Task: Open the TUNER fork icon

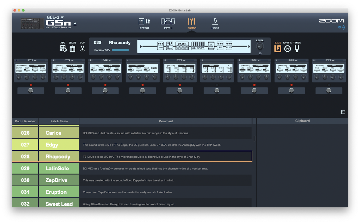Action: click(x=297, y=48)
